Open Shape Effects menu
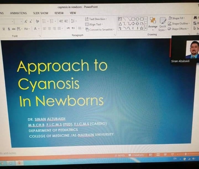 [178, 29]
